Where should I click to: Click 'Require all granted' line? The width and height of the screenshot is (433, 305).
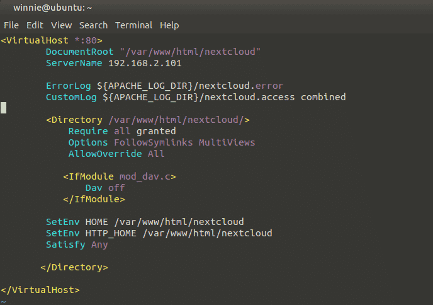click(122, 131)
